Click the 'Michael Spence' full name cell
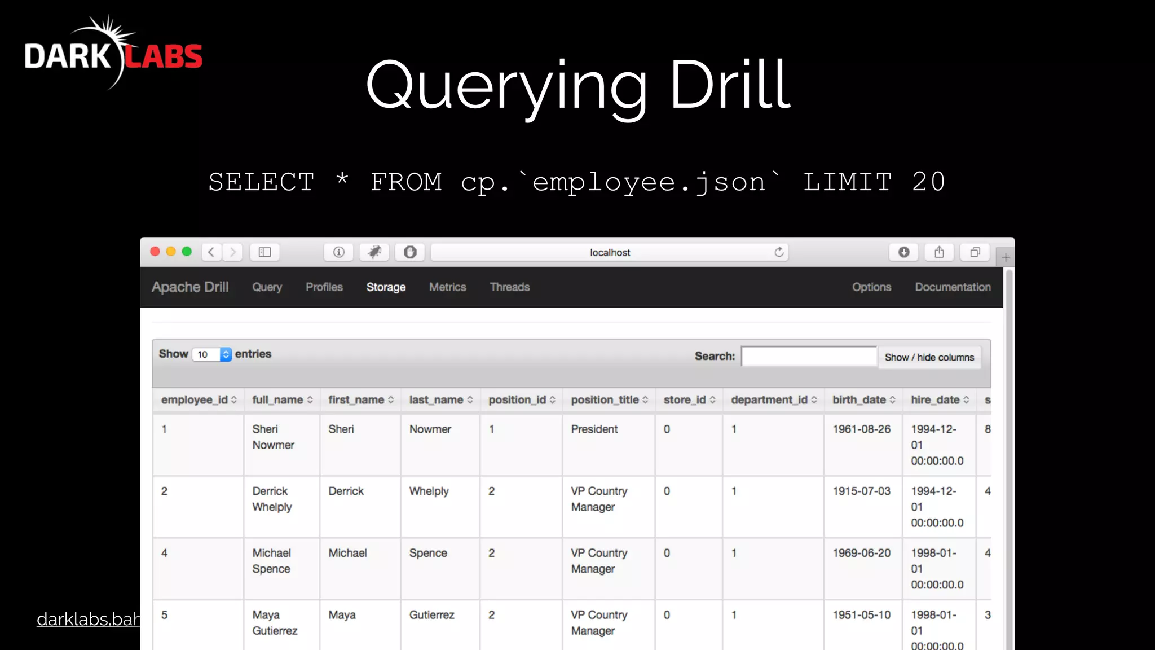 (282, 569)
